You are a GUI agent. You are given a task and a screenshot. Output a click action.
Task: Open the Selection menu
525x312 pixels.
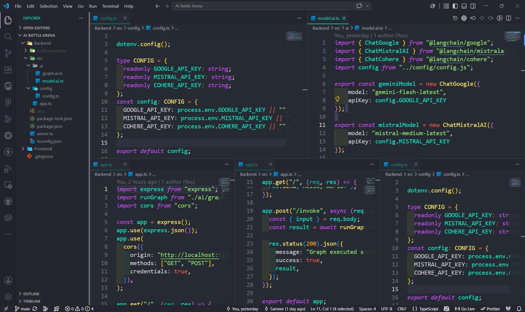[x=48, y=6]
